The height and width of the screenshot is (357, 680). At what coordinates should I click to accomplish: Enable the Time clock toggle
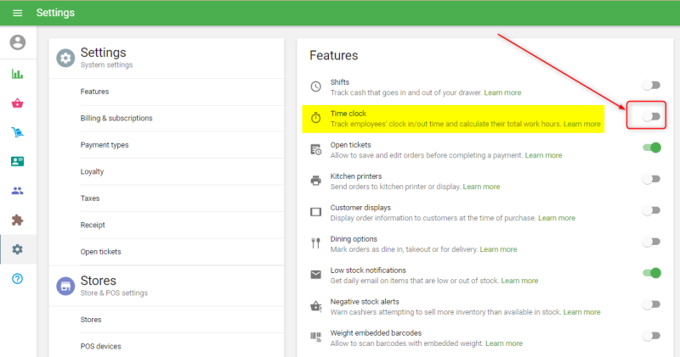(x=651, y=117)
